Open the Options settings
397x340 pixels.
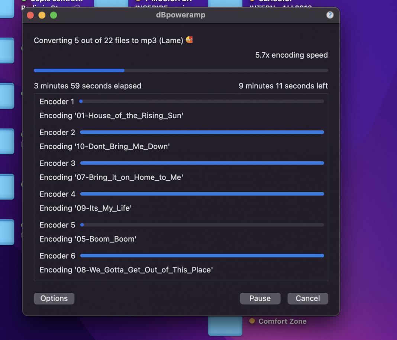54,298
